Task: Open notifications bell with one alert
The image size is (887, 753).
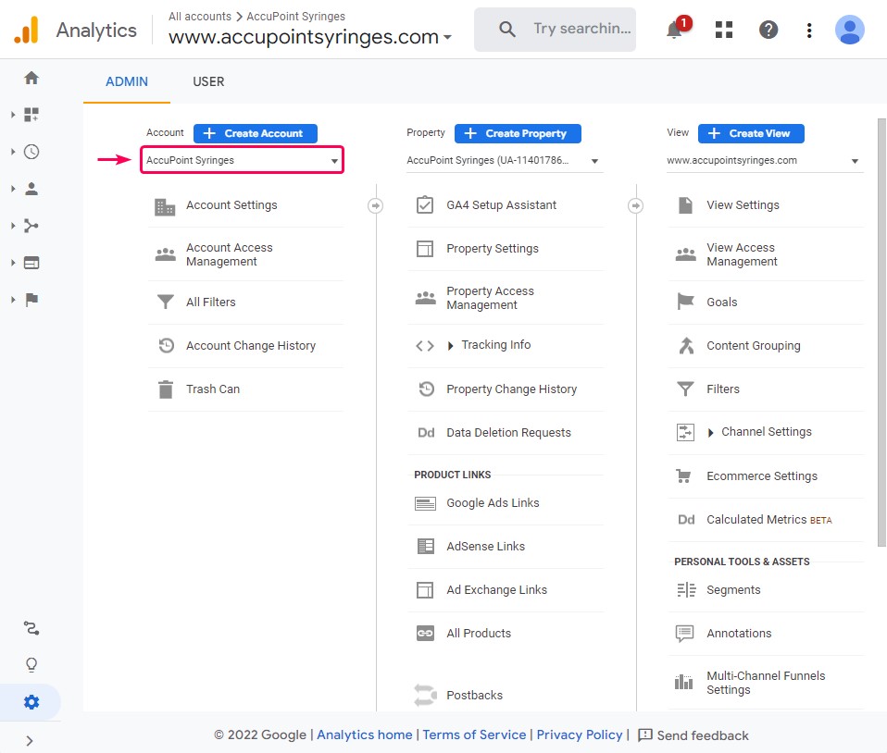Action: tap(675, 29)
